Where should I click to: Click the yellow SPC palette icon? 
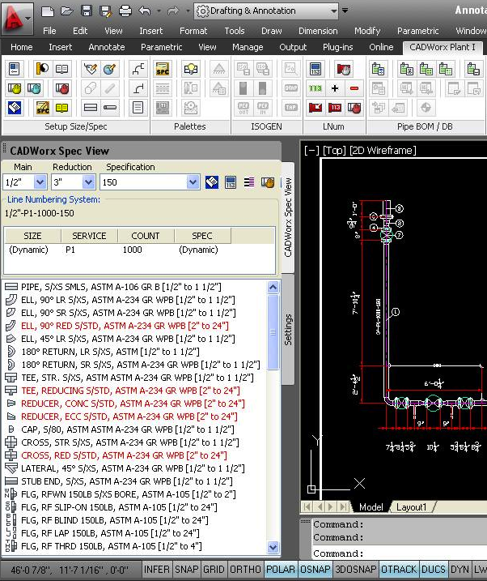tap(163, 69)
